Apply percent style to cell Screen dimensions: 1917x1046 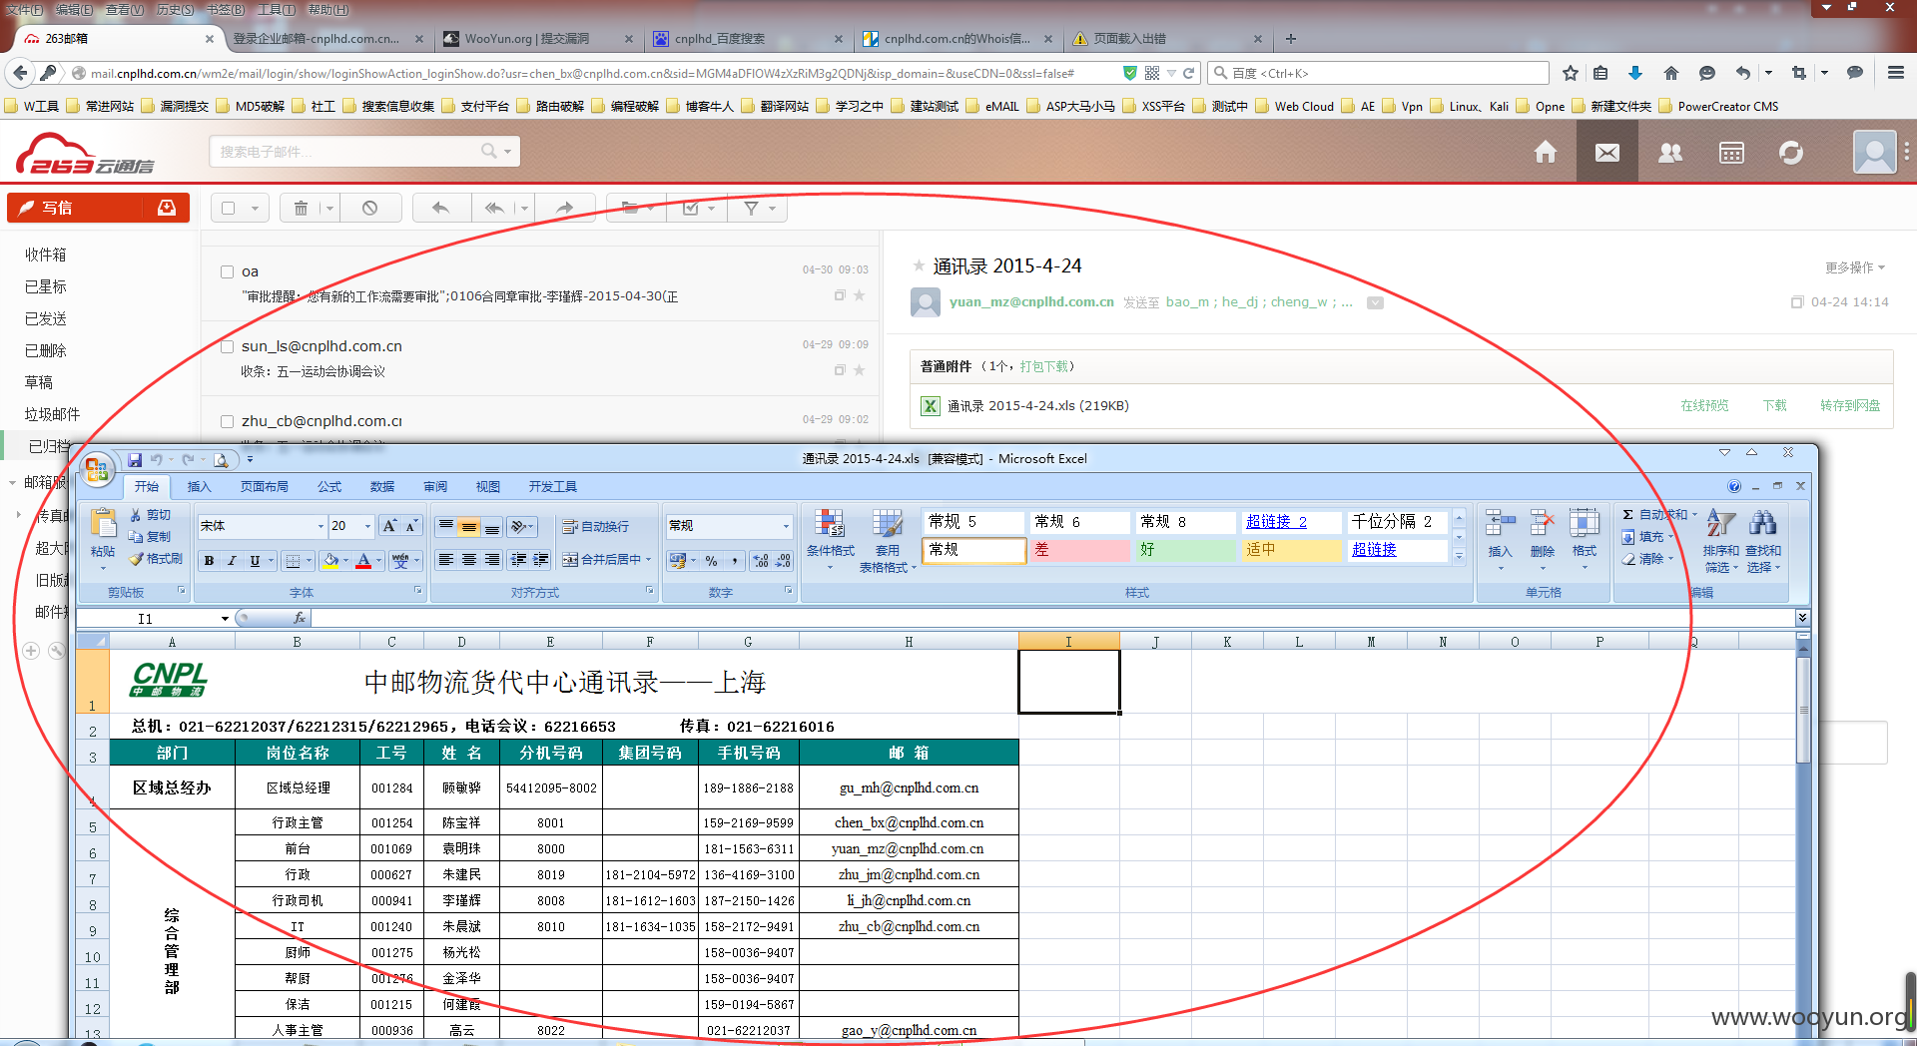coord(711,561)
